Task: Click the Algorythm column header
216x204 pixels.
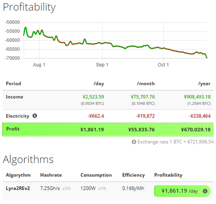Action: pyautogui.click(x=18, y=175)
